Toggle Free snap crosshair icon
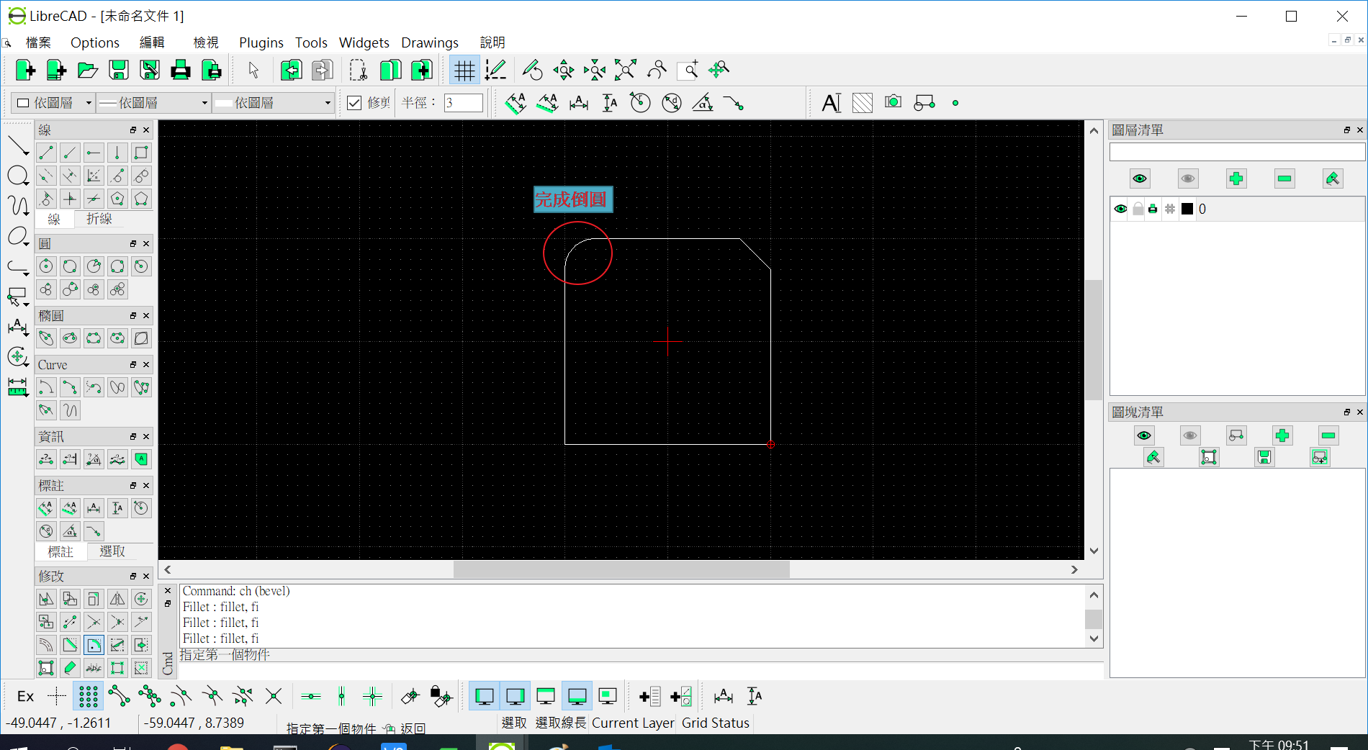This screenshot has width=1368, height=750. [x=57, y=696]
